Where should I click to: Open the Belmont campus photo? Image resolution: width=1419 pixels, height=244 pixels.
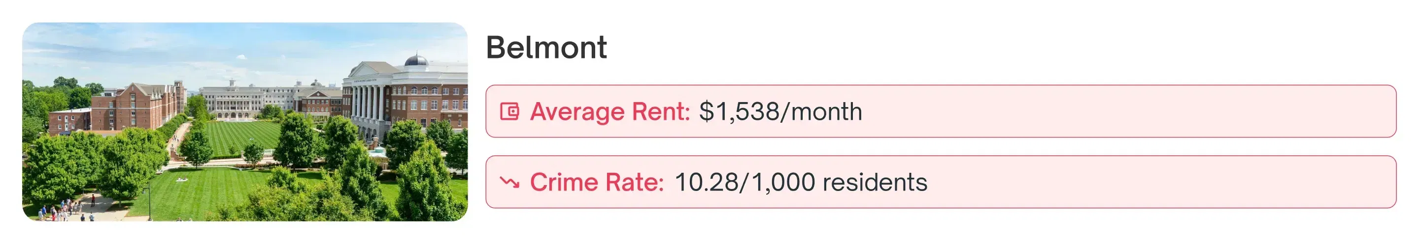click(x=244, y=122)
